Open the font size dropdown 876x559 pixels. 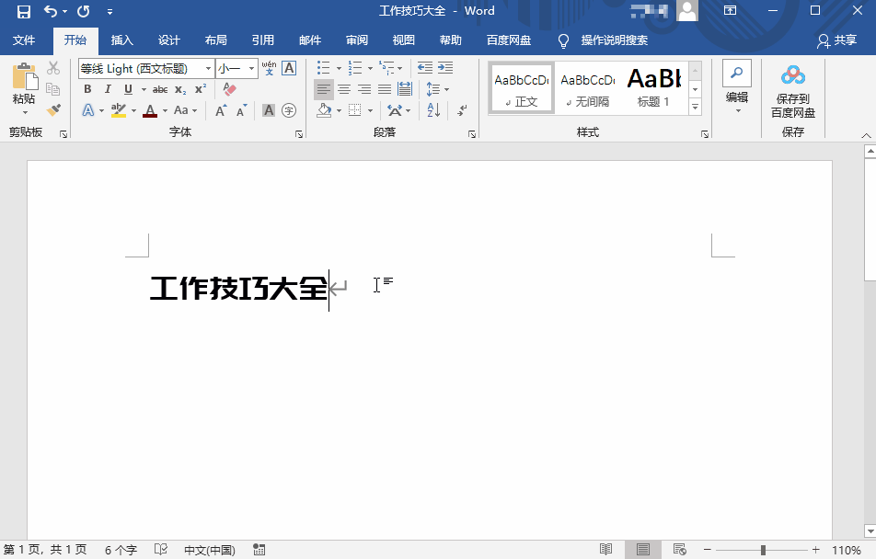251,69
